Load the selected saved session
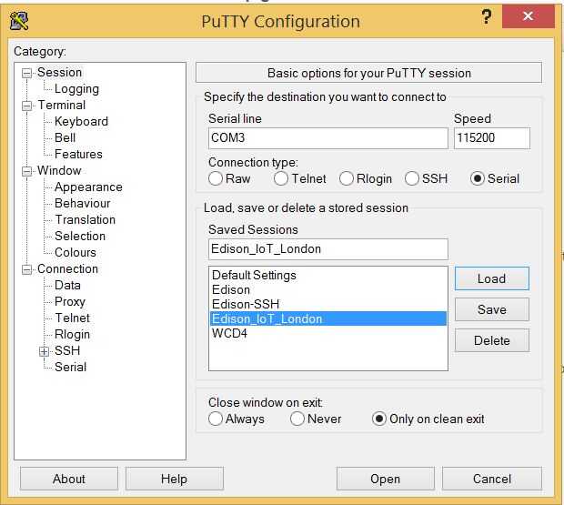Viewport: 564px width, 505px height. pos(491,278)
